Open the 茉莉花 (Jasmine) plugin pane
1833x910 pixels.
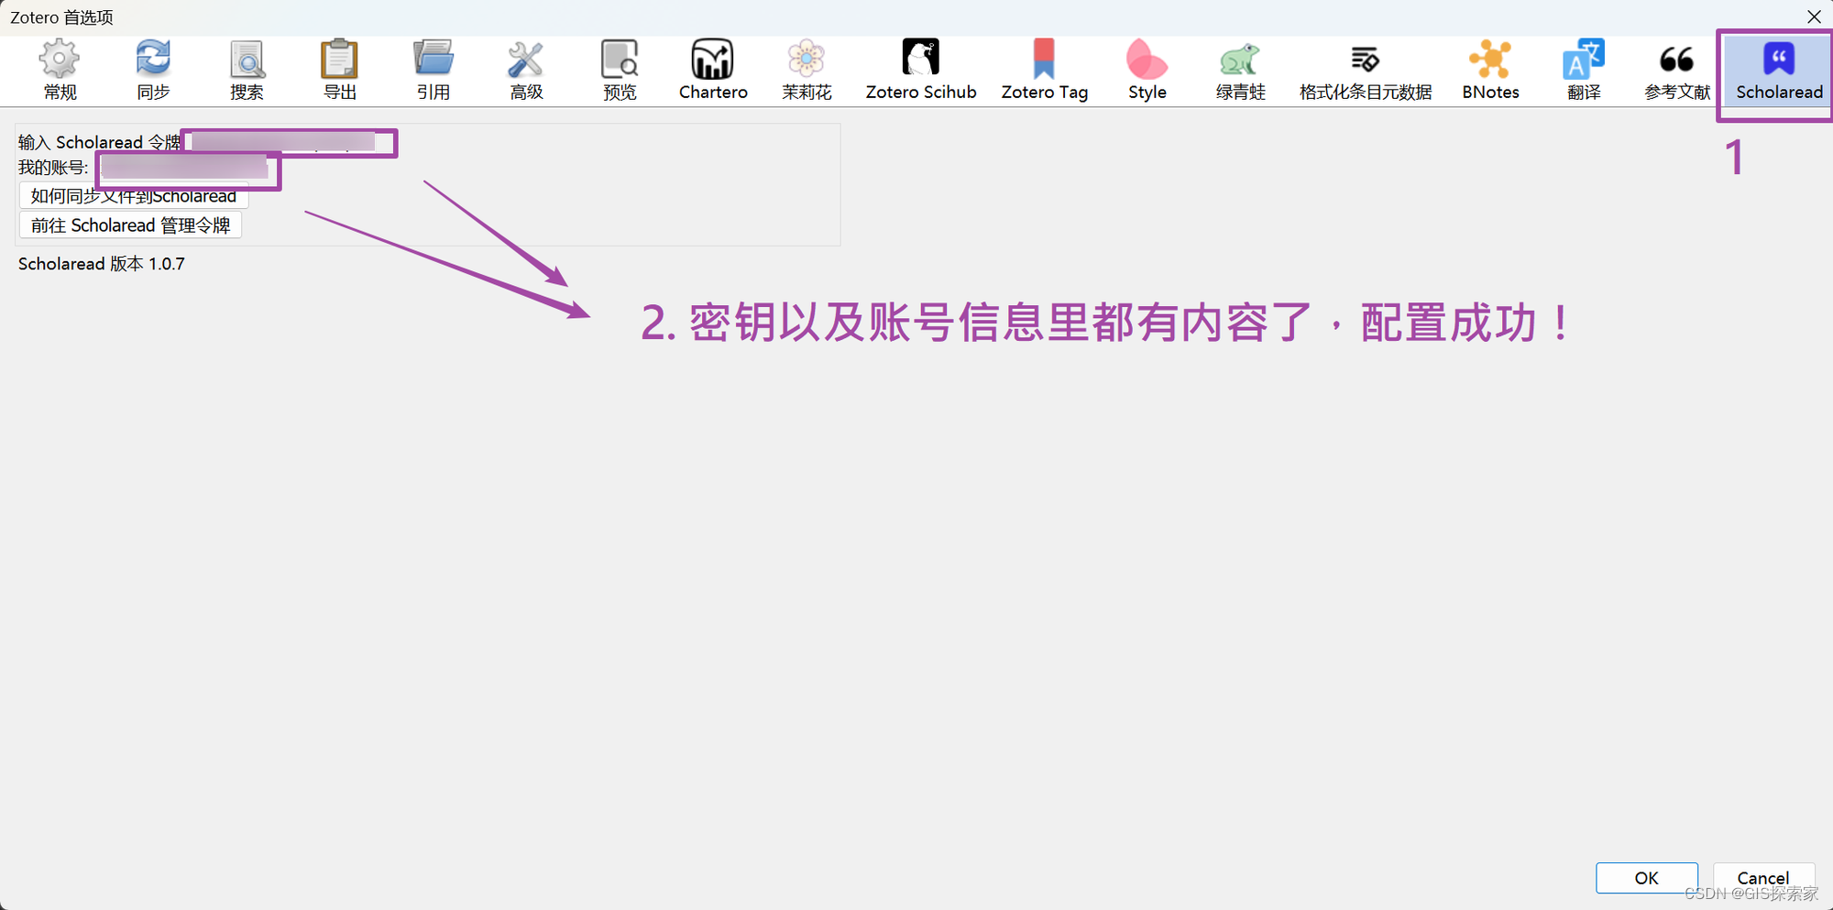pyautogui.click(x=807, y=71)
